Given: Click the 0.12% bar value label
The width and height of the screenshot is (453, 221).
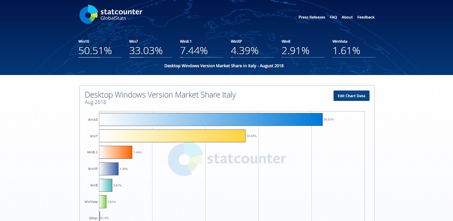Looking at the screenshot, I should 104,218.
